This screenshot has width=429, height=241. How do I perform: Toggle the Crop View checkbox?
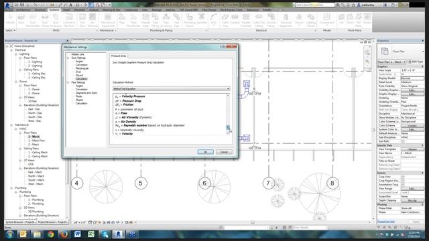click(403, 177)
